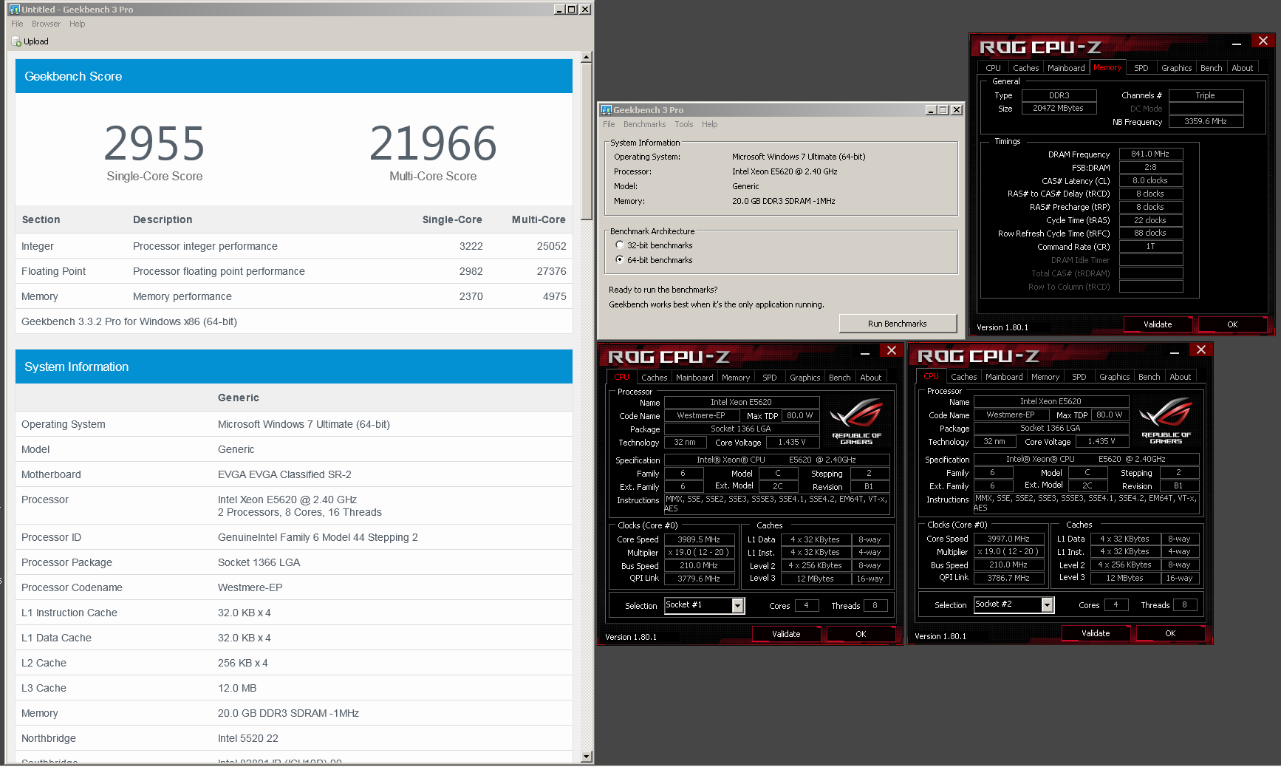Click the Geekbench results vertical scrollbar thumb
This screenshot has width=1281, height=767.
pos(586,142)
